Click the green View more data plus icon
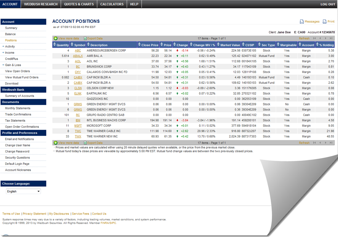The height and width of the screenshot is (237, 338). click(56, 38)
